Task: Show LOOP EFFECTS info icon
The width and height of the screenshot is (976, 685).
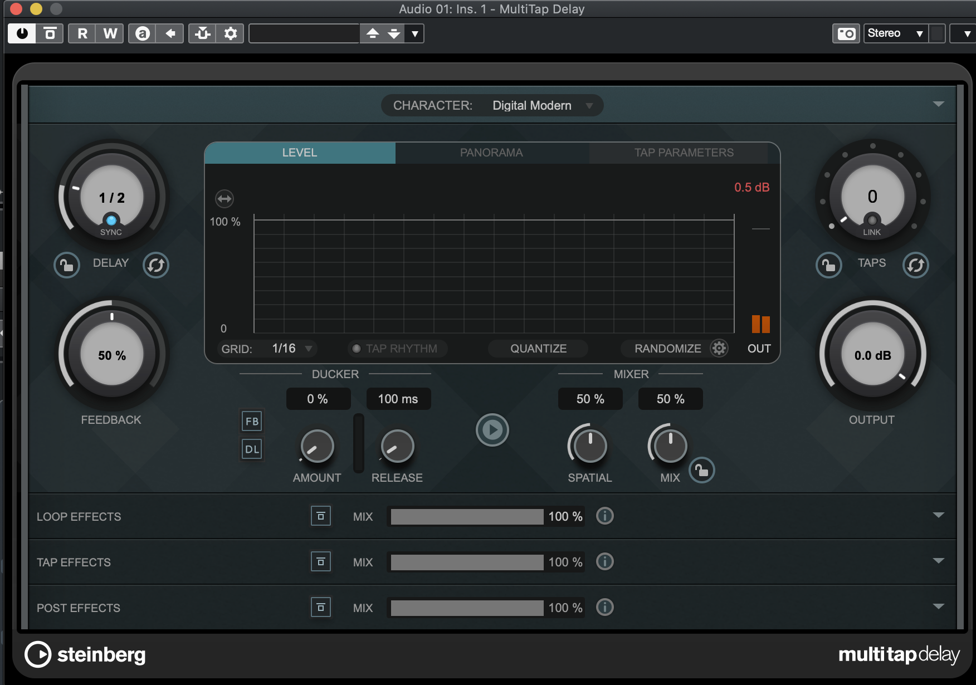Action: point(604,516)
